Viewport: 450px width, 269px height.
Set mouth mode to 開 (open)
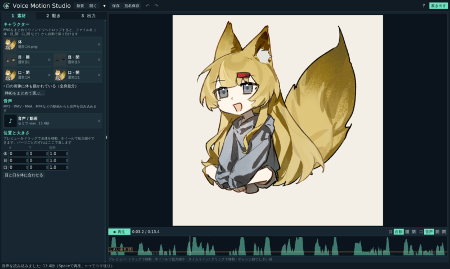click(x=438, y=232)
